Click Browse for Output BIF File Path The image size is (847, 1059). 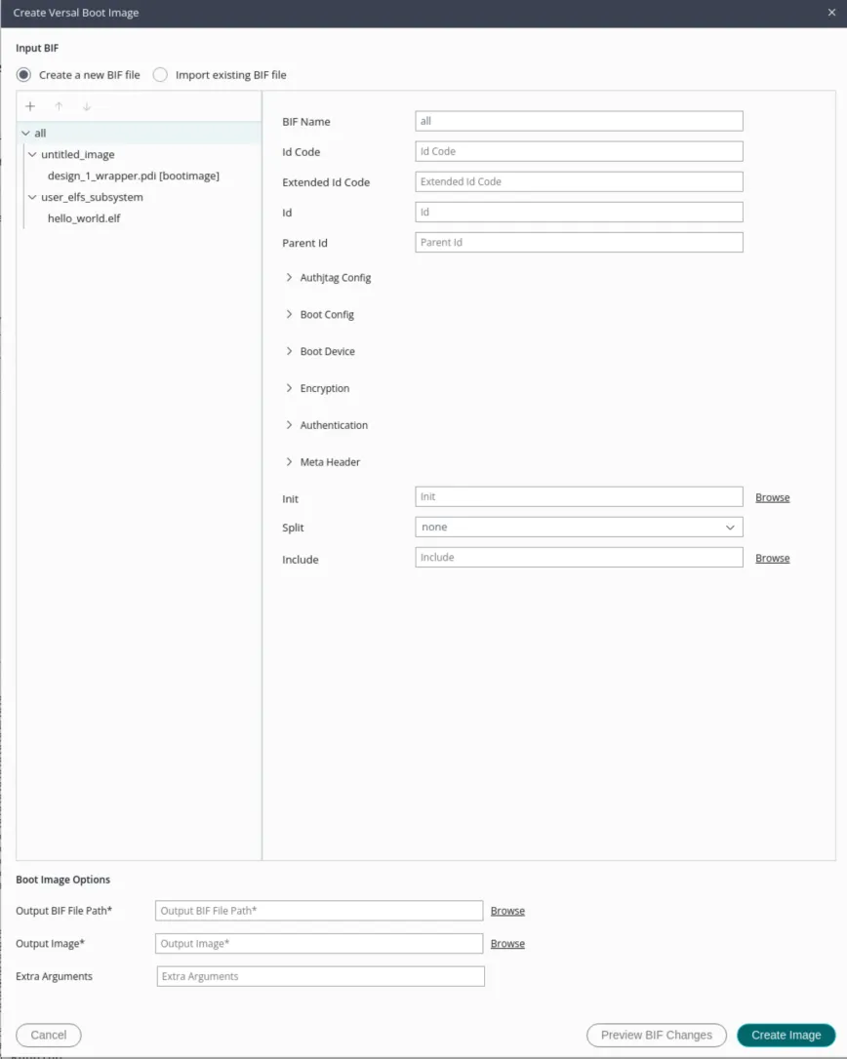click(507, 911)
